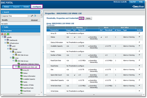Viewport: 147px width, 98px height.
Task: Click the red error filter icon
Action: pos(2,34)
